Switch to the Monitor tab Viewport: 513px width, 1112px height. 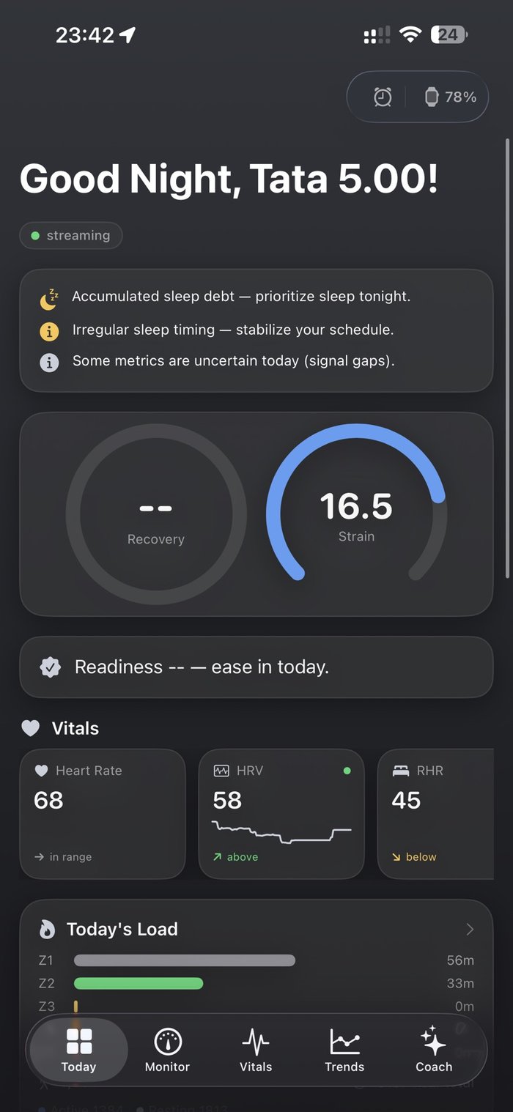point(167,1050)
